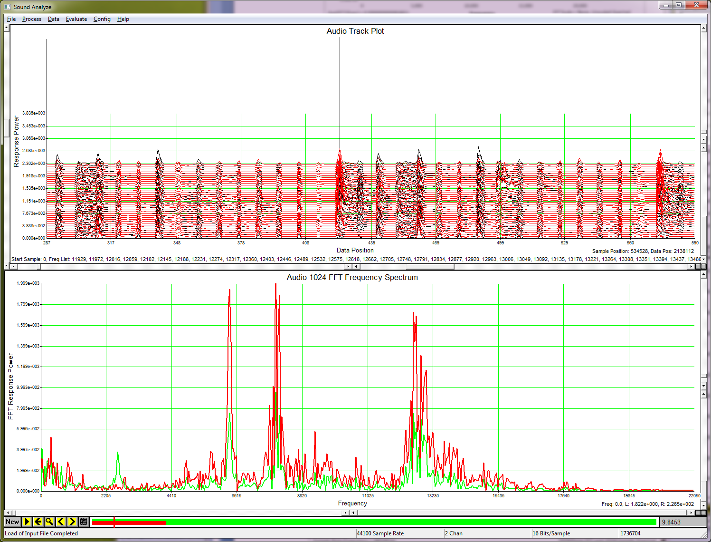Open the magnifier zoom tool icon
Viewport: 711px width, 542px height.
[x=49, y=522]
